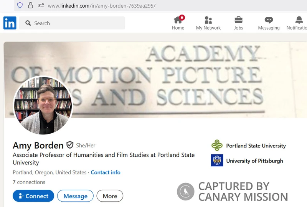Click the Associate Professor headline text
This screenshot has height=207, width=307.
coord(104,159)
